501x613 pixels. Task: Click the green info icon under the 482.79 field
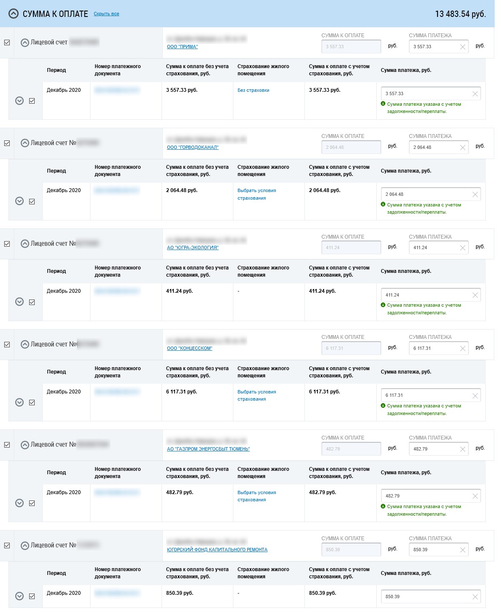tap(383, 506)
